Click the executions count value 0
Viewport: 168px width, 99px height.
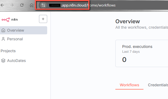pos(124,60)
